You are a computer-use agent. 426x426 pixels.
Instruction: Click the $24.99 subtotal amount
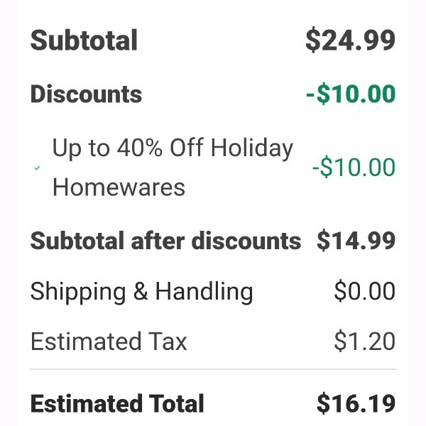350,40
